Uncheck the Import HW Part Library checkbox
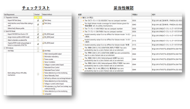The height and width of the screenshot is (109, 190). point(38,20)
